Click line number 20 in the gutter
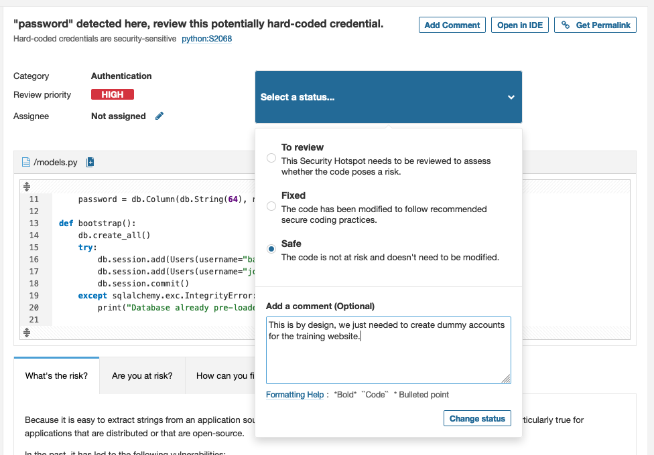The height and width of the screenshot is (455, 654). 34,308
